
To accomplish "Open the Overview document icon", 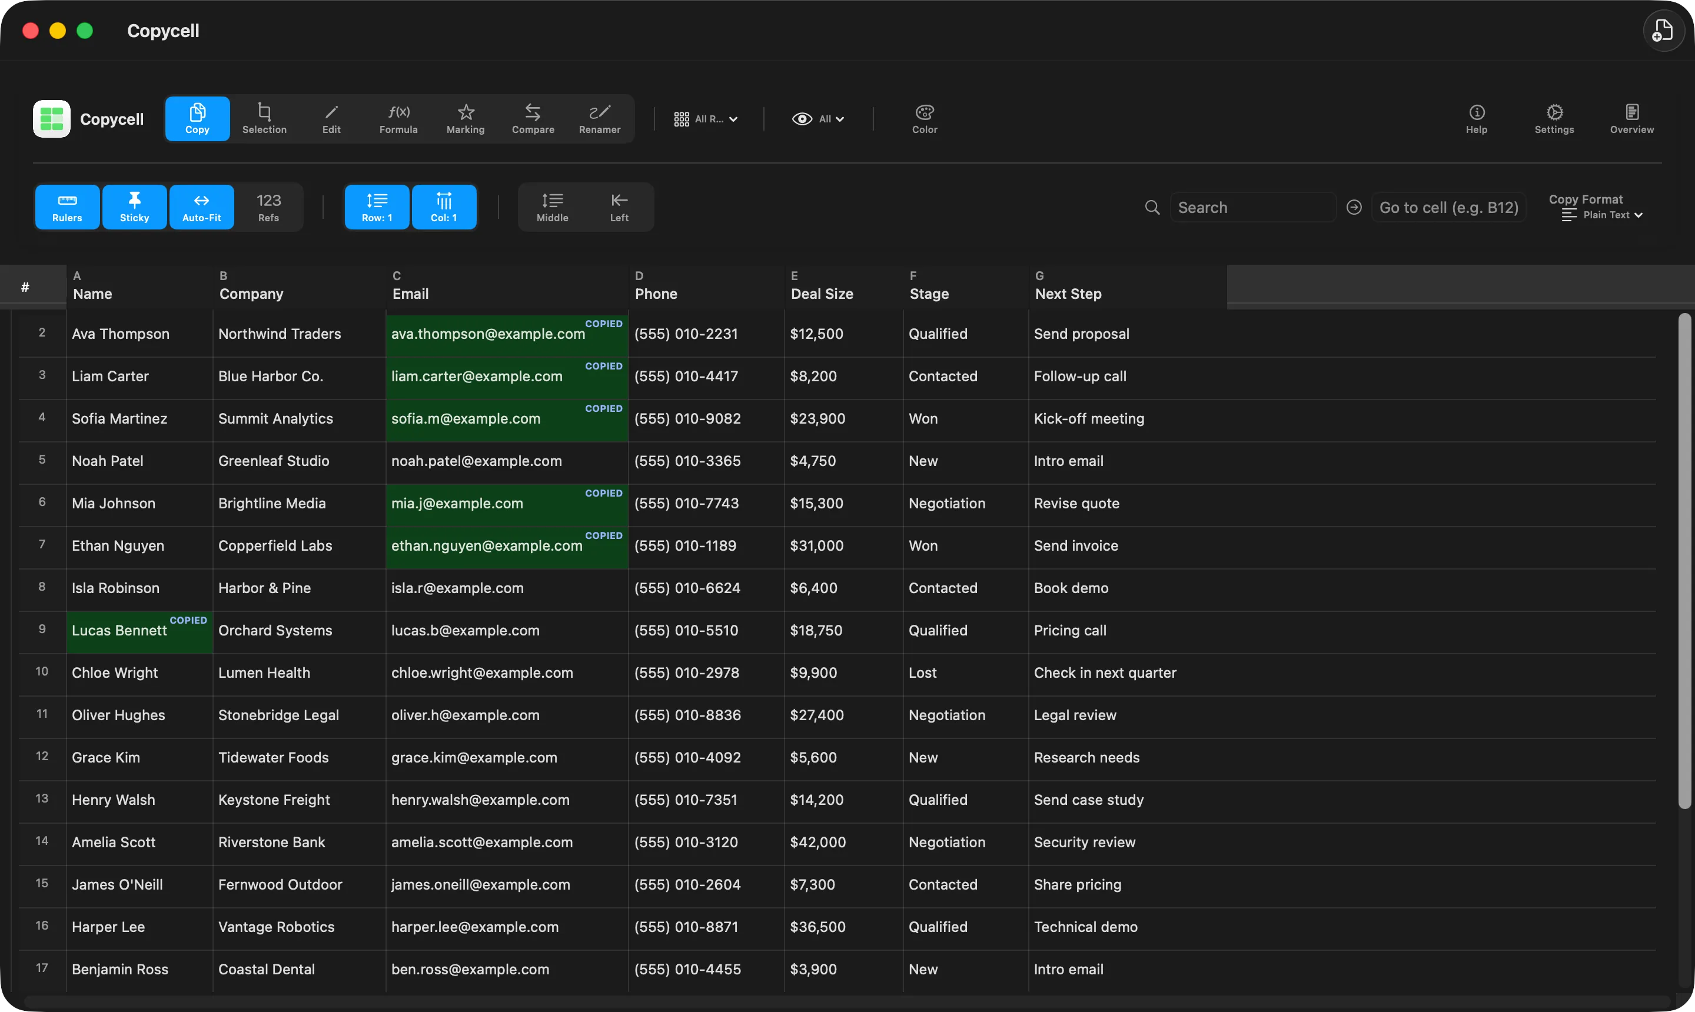I will [x=1631, y=119].
